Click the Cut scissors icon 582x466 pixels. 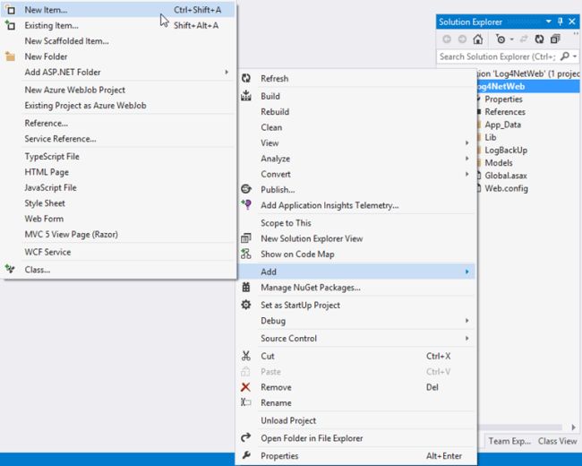coord(246,356)
